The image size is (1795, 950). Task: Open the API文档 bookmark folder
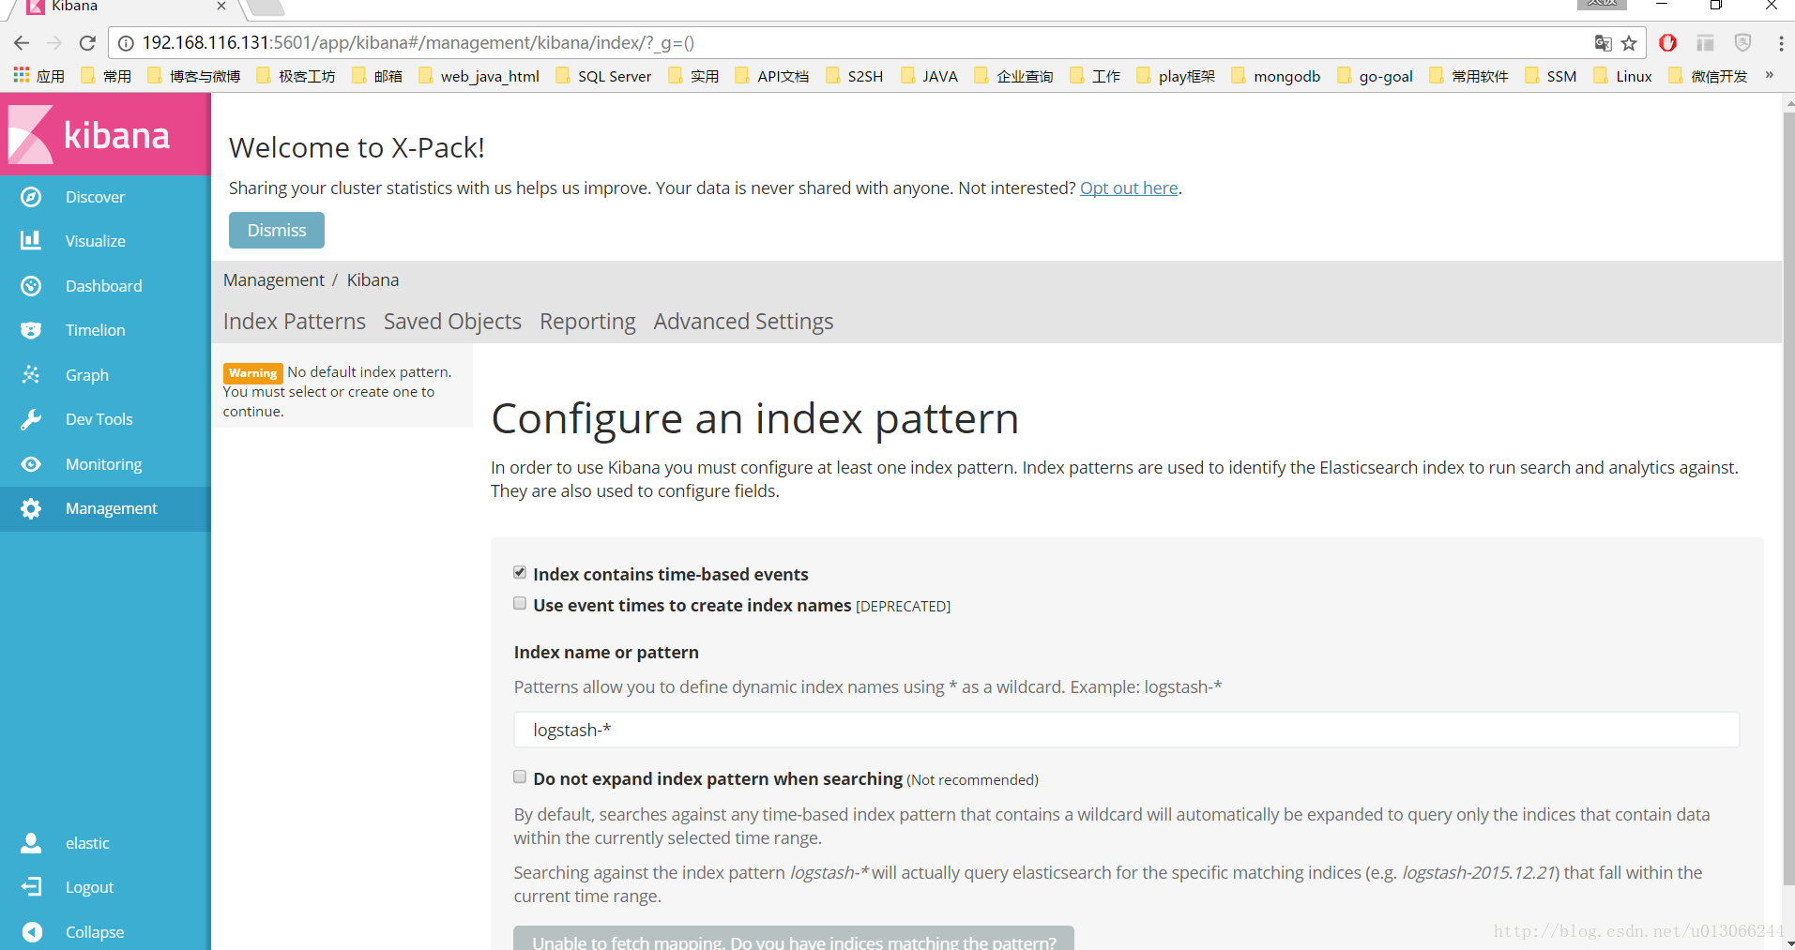pyautogui.click(x=772, y=76)
